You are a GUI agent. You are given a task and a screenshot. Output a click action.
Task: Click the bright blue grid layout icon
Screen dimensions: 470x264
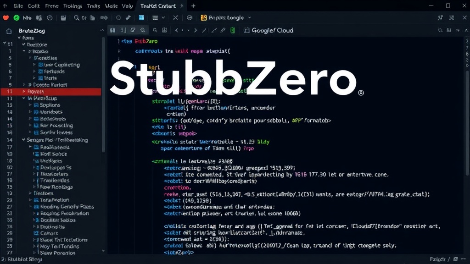point(141,18)
